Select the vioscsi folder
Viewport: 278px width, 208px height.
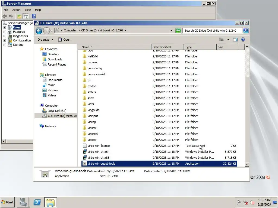tap(92, 128)
